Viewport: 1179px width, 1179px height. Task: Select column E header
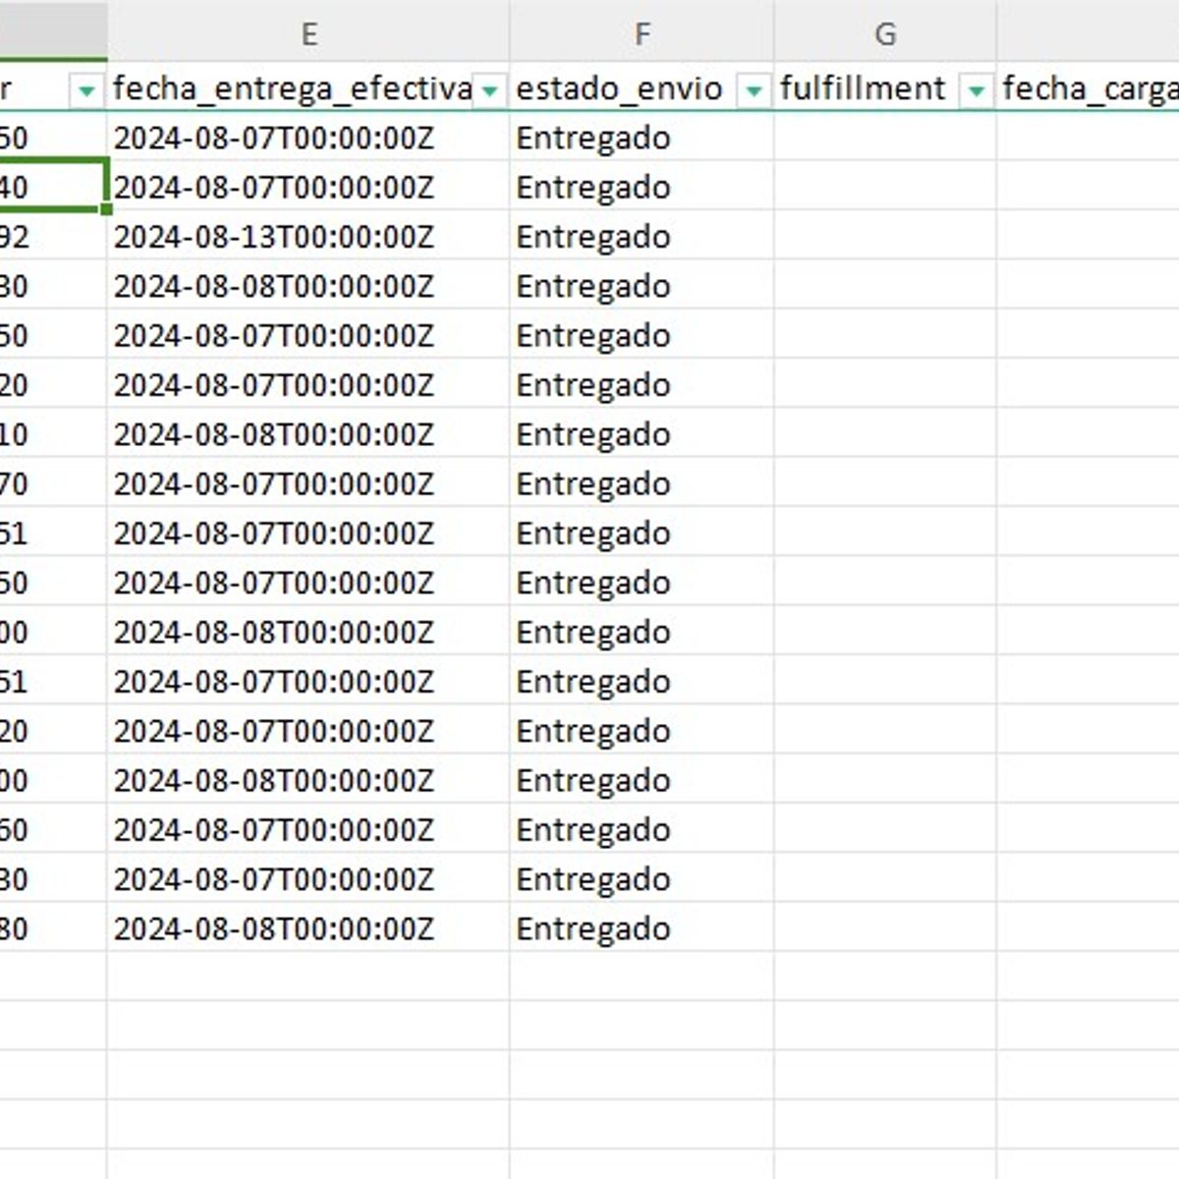(x=309, y=34)
